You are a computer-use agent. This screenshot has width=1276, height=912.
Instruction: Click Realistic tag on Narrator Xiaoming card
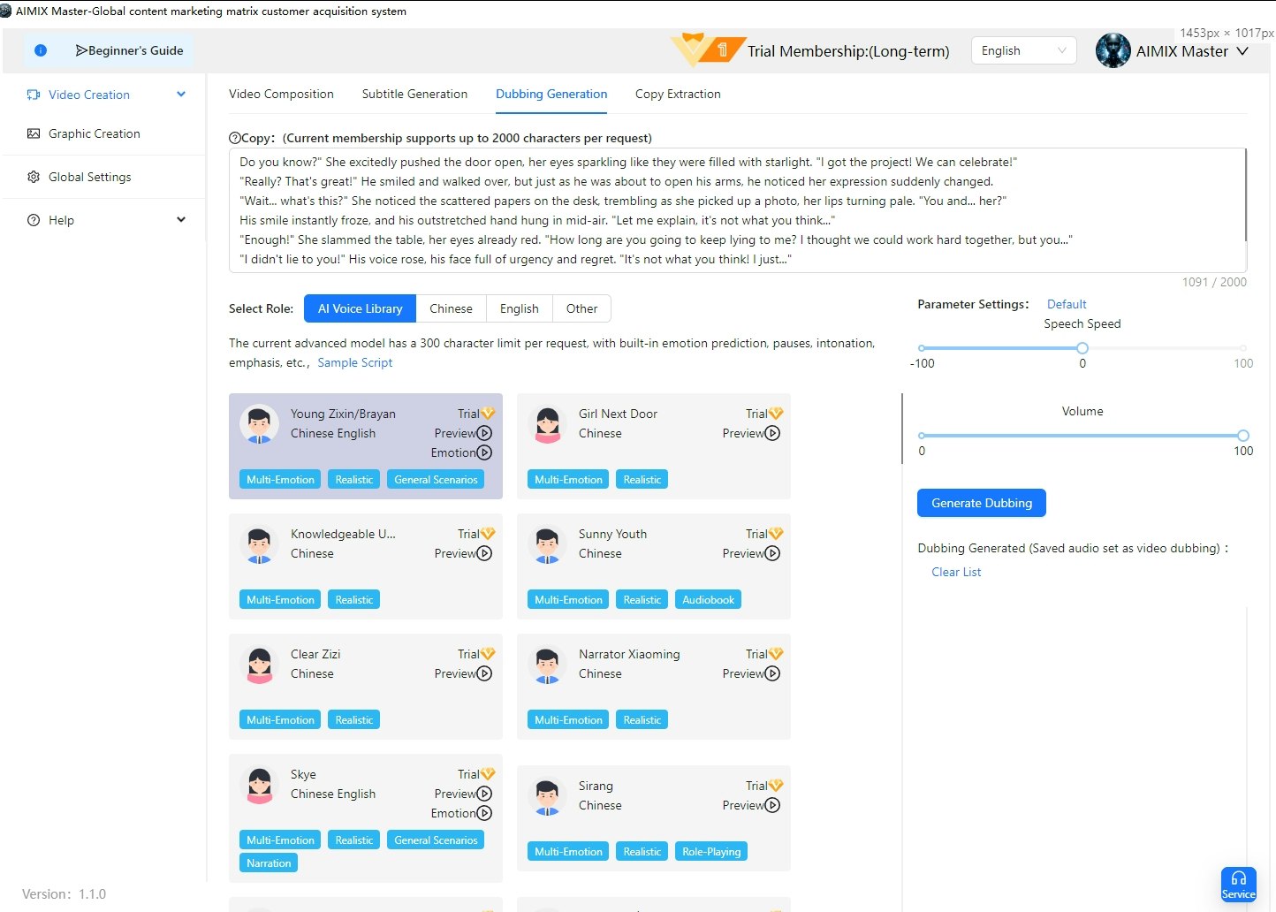coord(642,720)
